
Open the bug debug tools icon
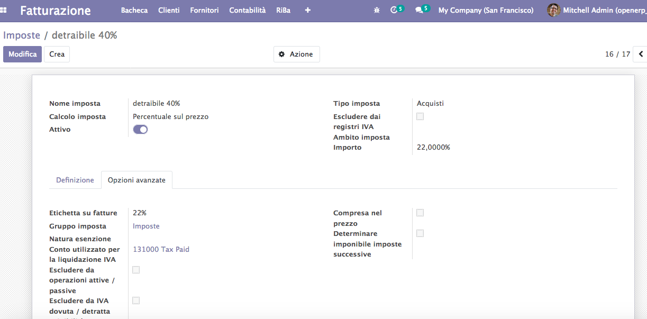click(377, 10)
